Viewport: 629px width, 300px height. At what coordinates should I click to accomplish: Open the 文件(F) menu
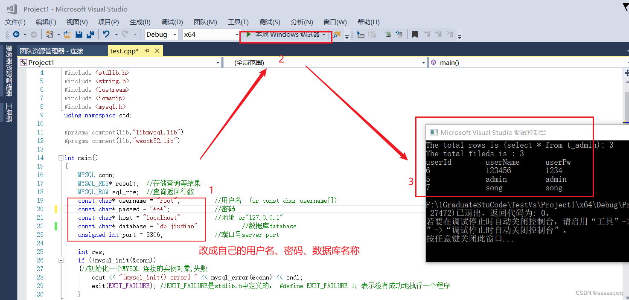(x=15, y=22)
